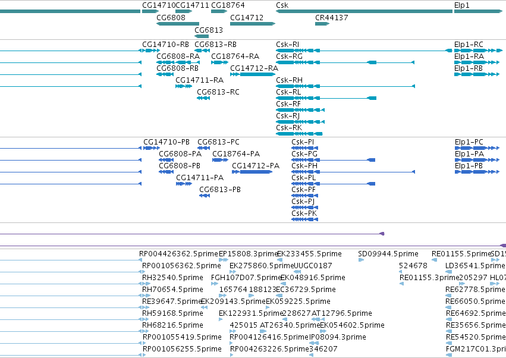Screen dimensions: 506x358
Task: Click transcript Csk-RG label
Action: (289, 56)
